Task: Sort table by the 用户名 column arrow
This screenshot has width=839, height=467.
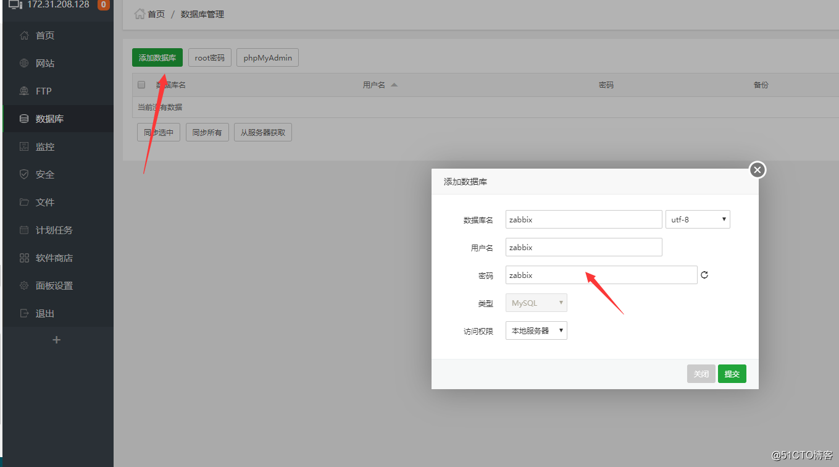Action: click(x=395, y=85)
